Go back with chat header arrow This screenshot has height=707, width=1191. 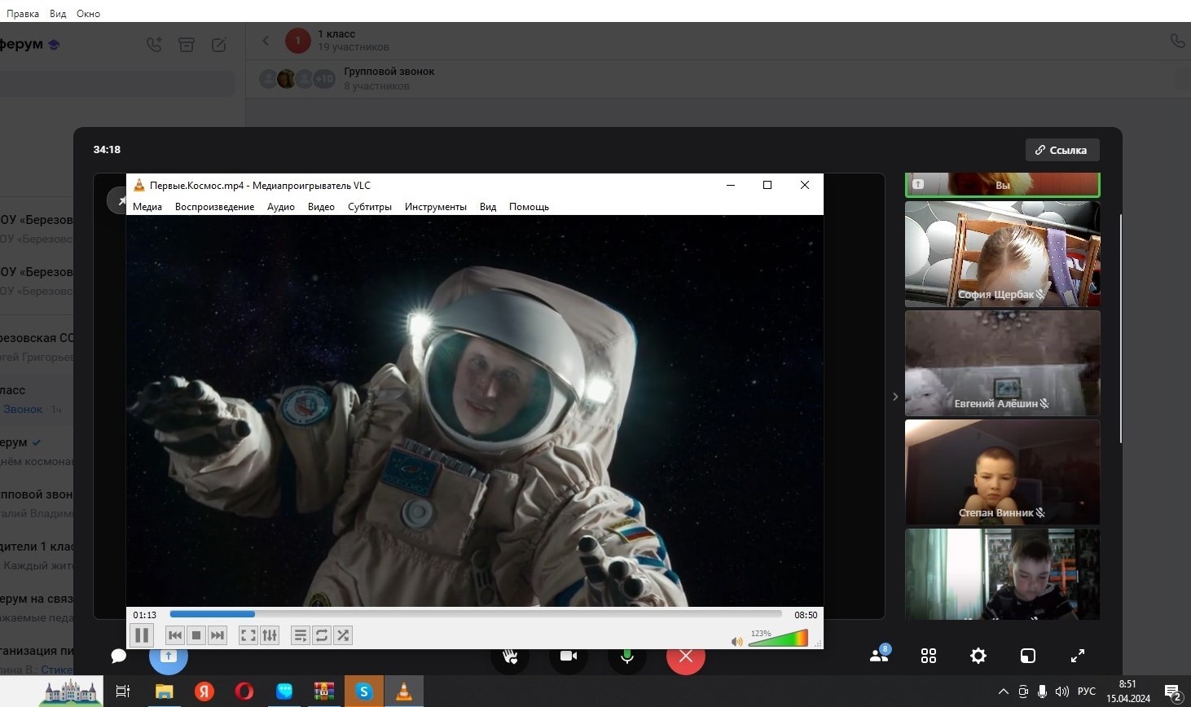pos(266,41)
